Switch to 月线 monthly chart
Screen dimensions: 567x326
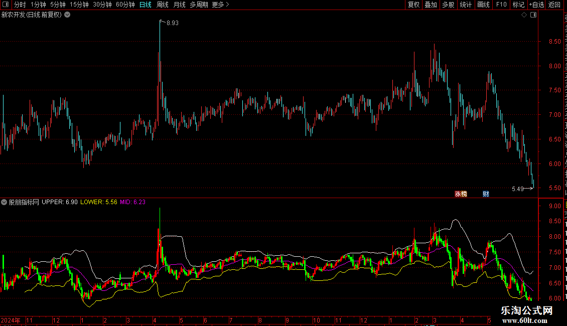click(179, 5)
